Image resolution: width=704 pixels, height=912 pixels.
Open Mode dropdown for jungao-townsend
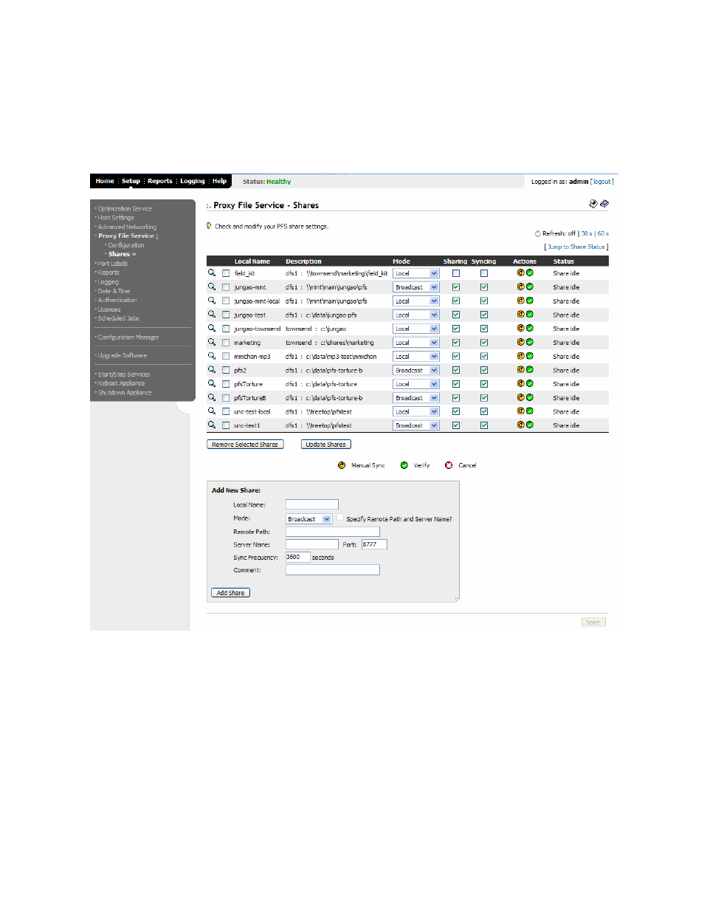click(416, 329)
